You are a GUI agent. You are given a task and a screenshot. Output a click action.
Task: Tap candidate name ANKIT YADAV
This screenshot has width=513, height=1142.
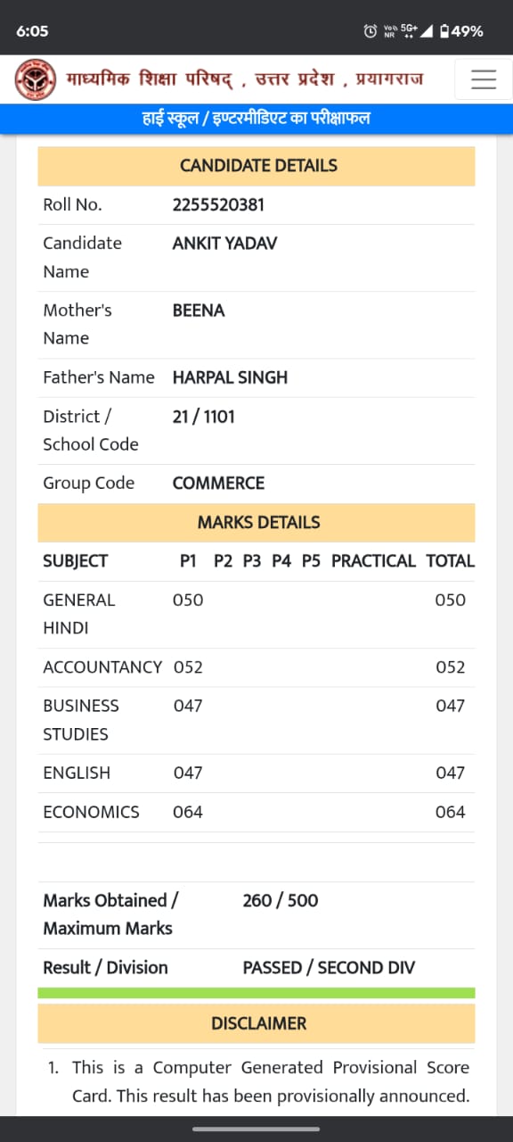coord(224,244)
